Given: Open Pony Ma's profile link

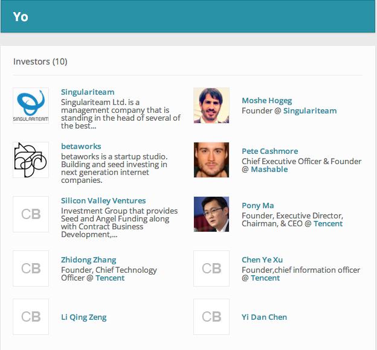Looking at the screenshot, I should [258, 206].
